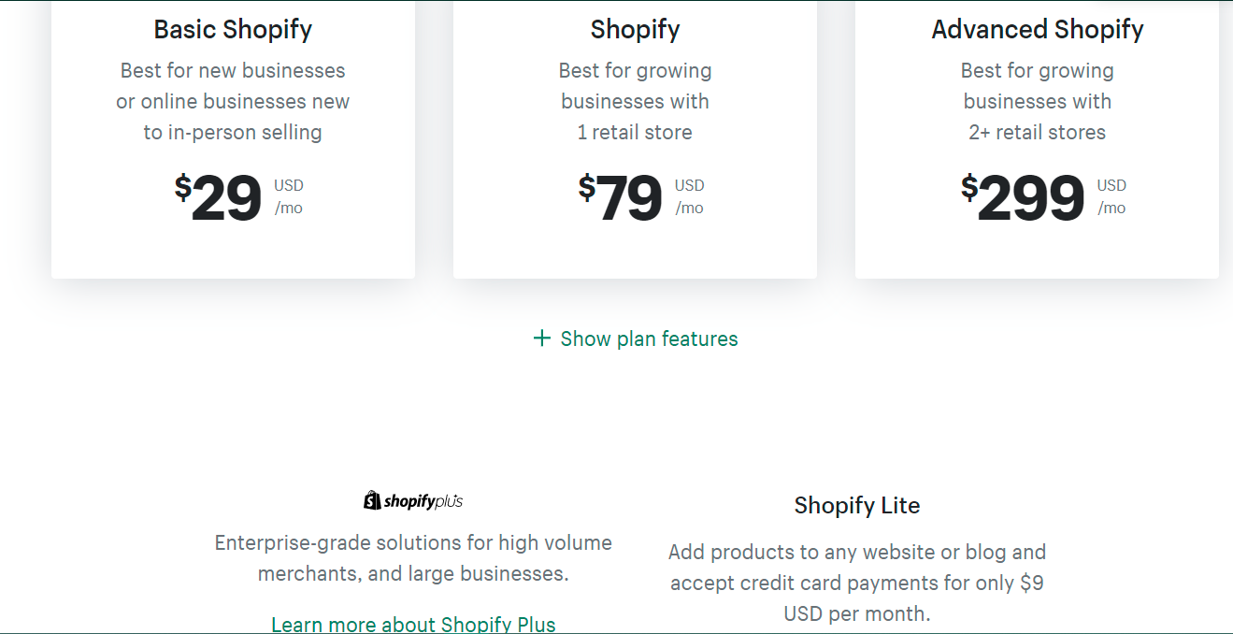Click the dollar sign on the $299 price

tap(969, 187)
